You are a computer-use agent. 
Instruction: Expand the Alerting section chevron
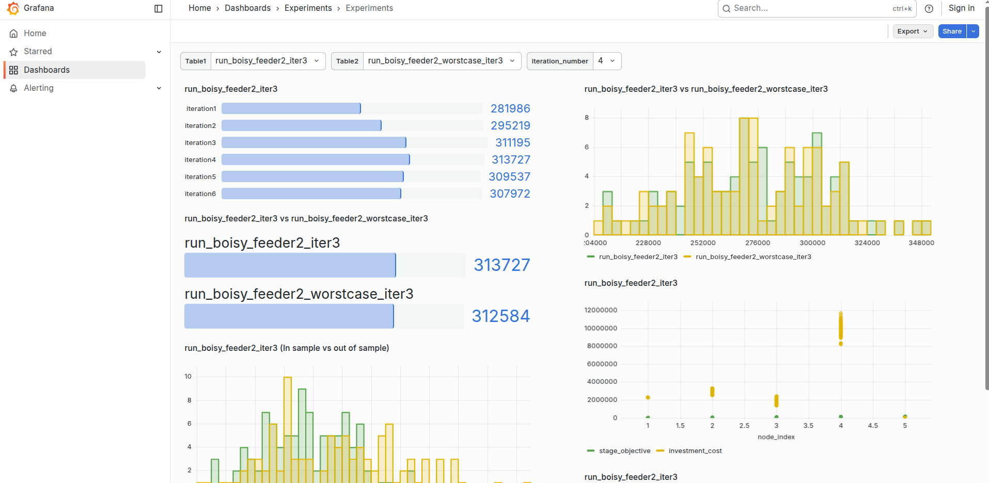[159, 88]
